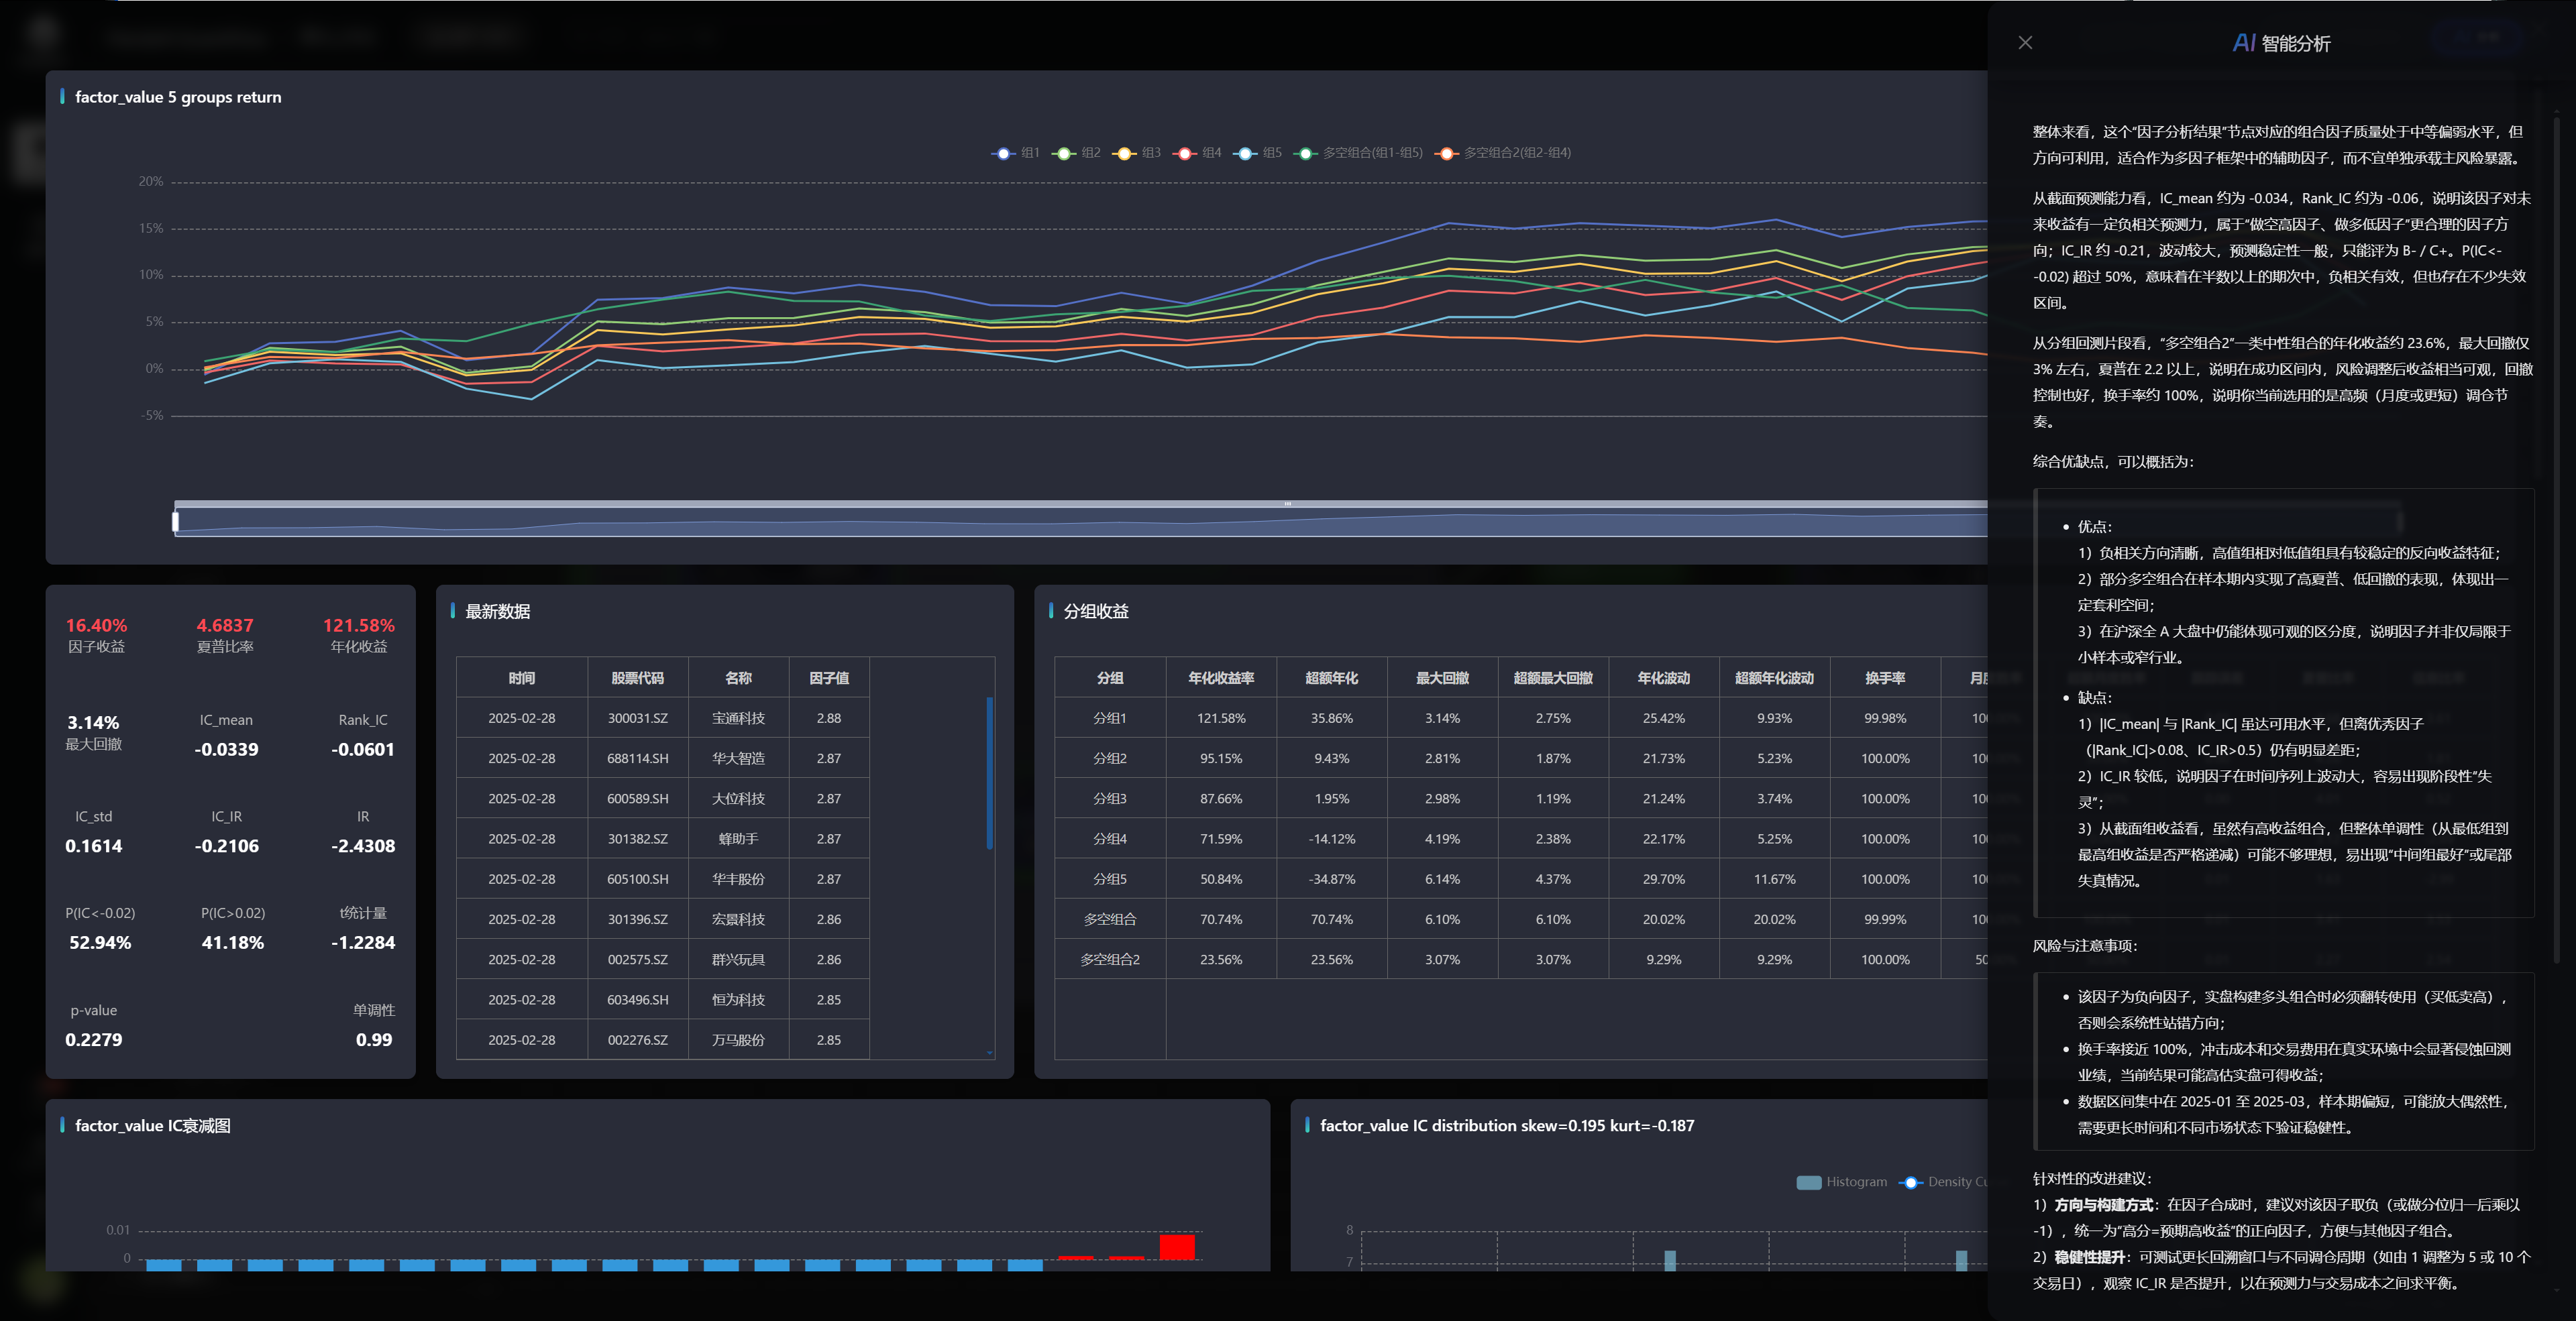Click the 时间 column header
This screenshot has width=2576, height=1321.
point(522,677)
